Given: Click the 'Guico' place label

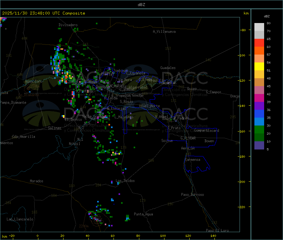Looking at the screenshot, I should pyautogui.click(x=192, y=89).
